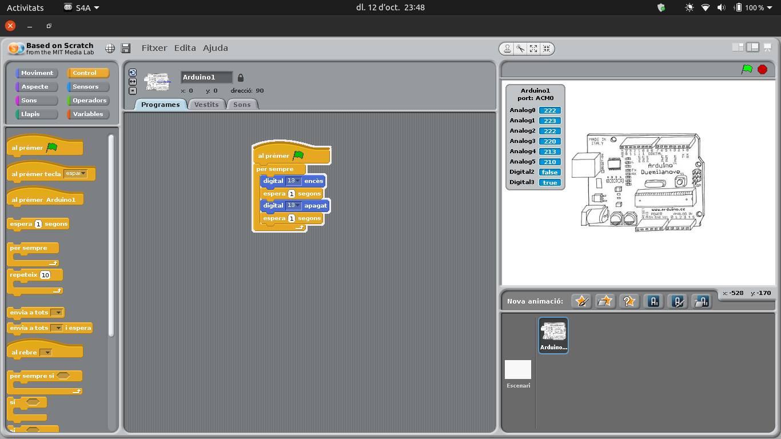Click the palette per sempre block
Screen dimensions: 781x439
coord(33,254)
